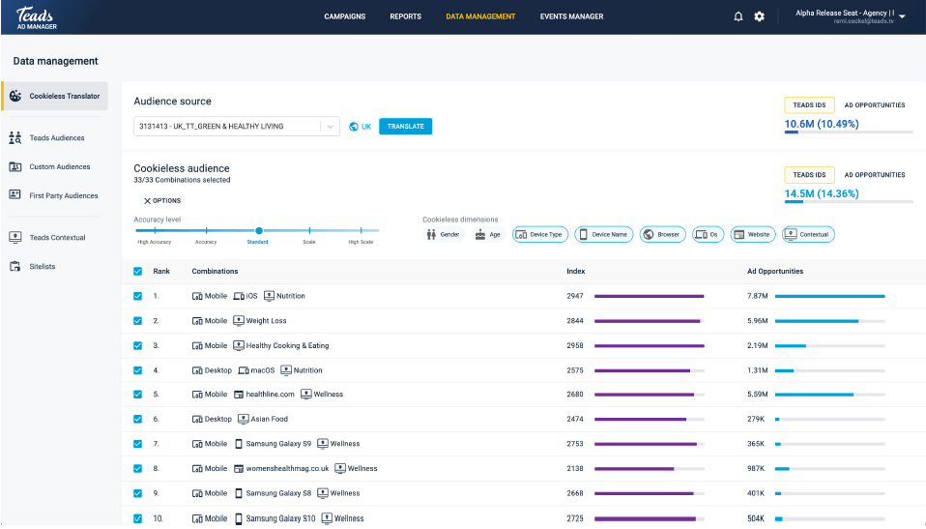Set accuracy slider to Scale
Image resolution: width=926 pixels, height=529 pixels.
pyautogui.click(x=309, y=230)
